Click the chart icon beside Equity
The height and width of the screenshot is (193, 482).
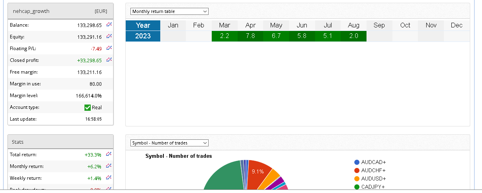pos(109,36)
